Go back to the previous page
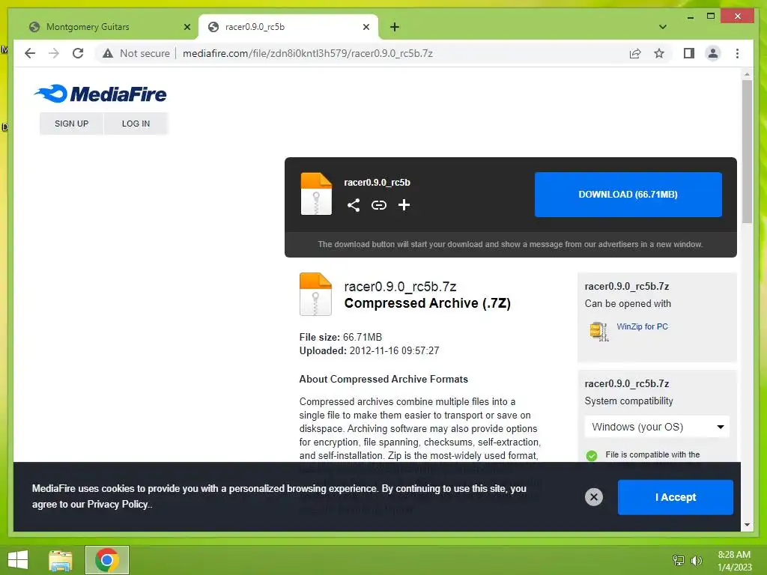Viewport: 767px width, 575px height. point(30,53)
